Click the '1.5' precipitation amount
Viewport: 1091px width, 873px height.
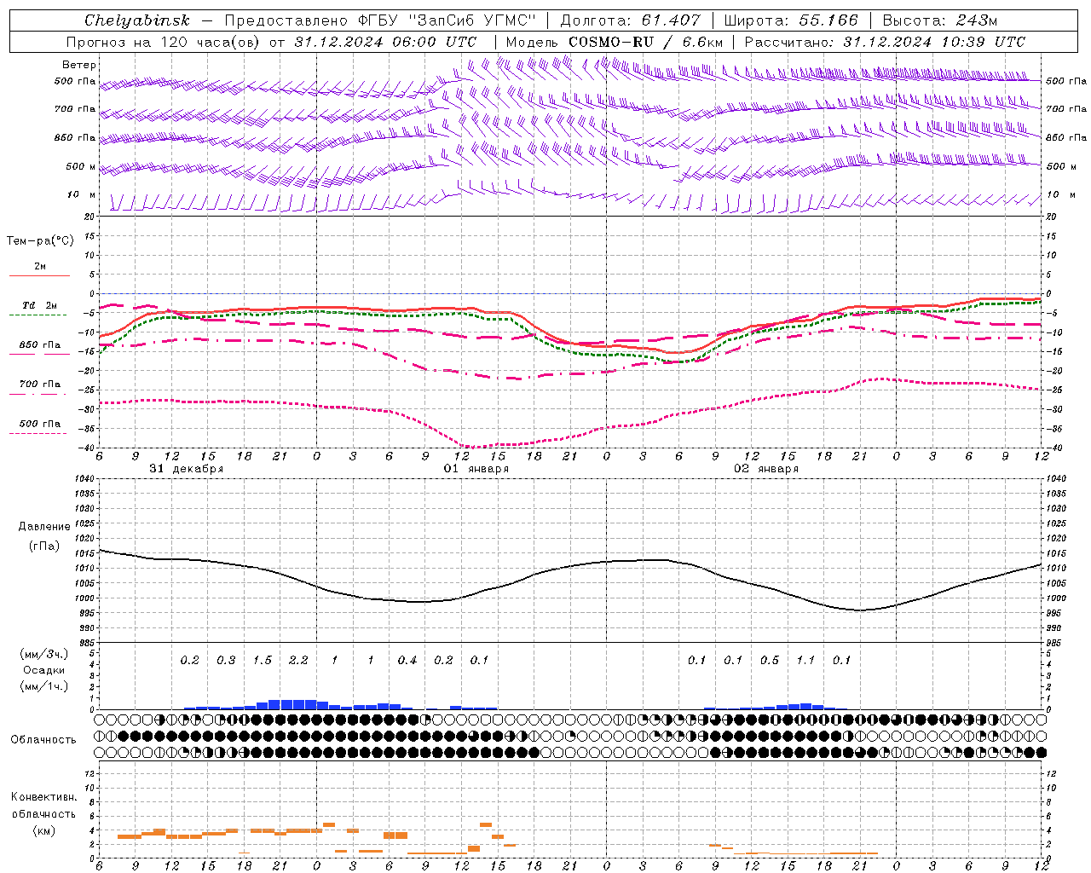(263, 661)
